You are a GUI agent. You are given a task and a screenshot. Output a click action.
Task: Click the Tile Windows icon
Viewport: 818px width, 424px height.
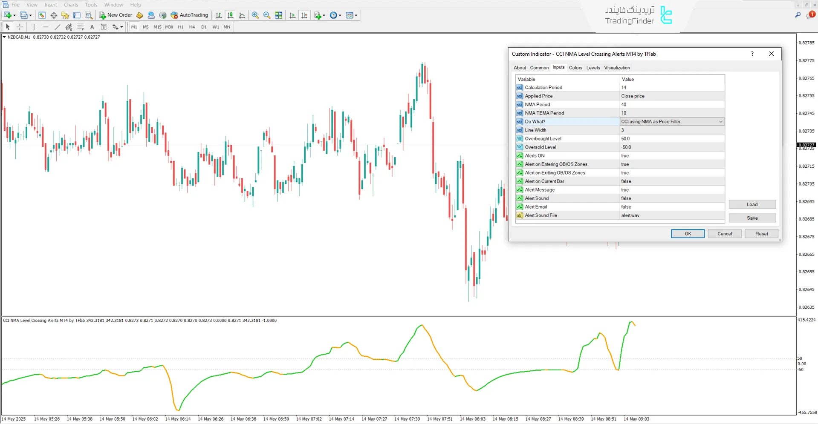click(x=278, y=15)
